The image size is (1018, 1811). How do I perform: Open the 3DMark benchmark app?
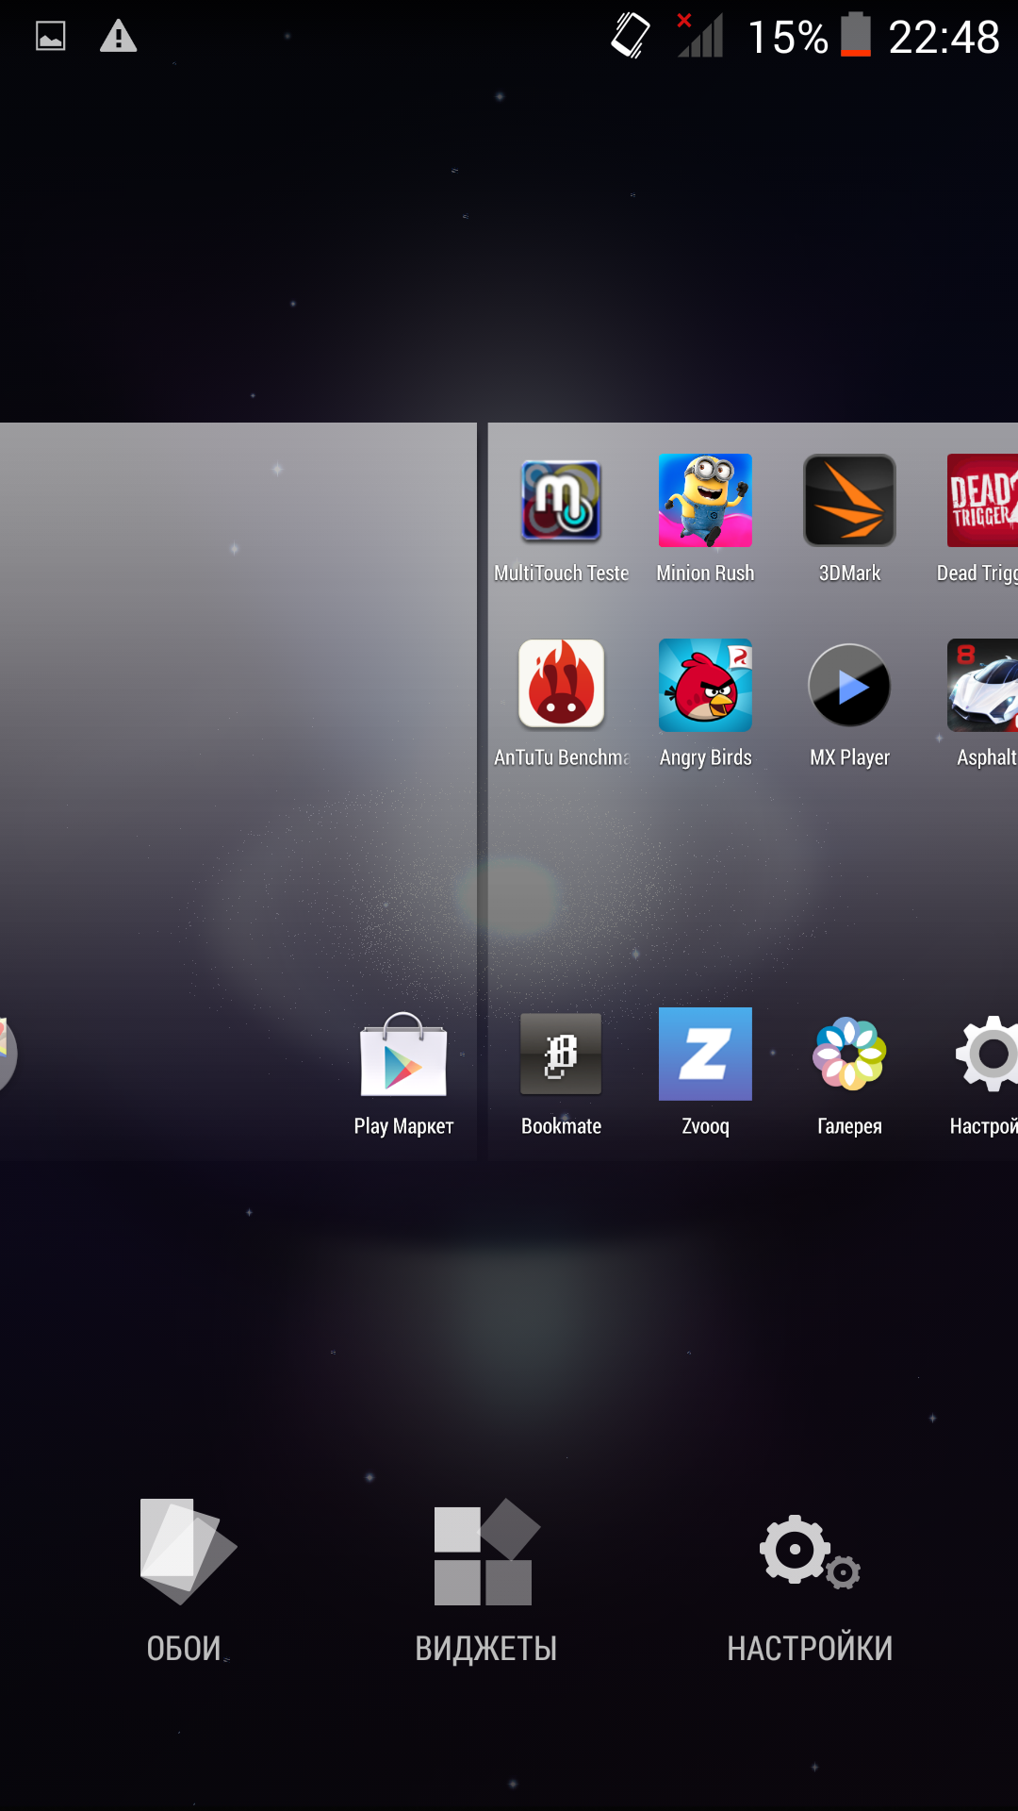click(849, 501)
